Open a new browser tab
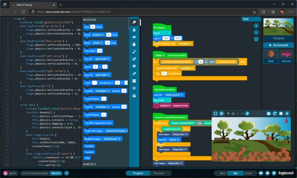The width and height of the screenshot is (297, 178). click(x=60, y=5)
